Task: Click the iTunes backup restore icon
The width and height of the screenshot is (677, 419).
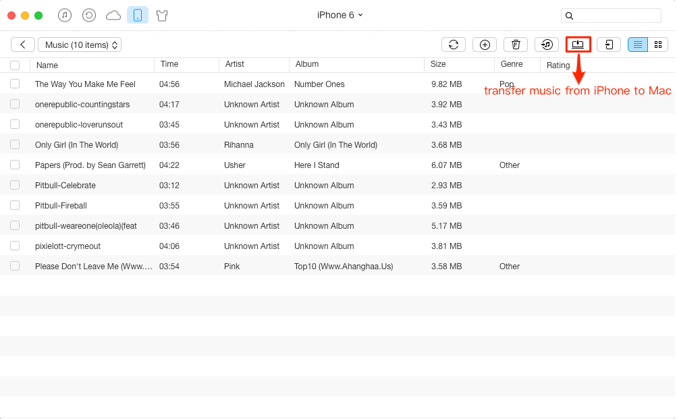Action: click(89, 15)
